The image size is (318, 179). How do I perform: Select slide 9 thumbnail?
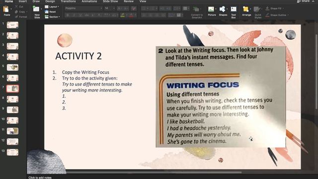pyautogui.click(x=12, y=110)
